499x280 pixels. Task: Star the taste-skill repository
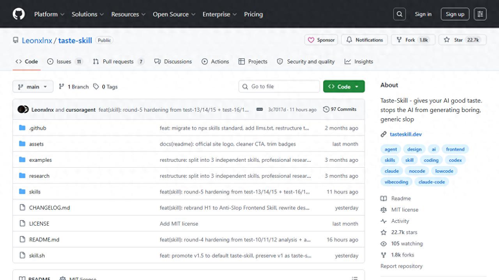pos(462,40)
